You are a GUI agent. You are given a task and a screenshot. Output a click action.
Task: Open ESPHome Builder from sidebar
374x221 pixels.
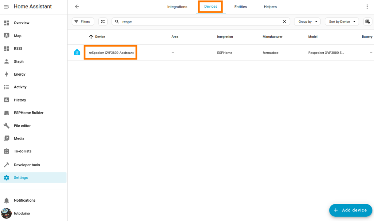28,113
